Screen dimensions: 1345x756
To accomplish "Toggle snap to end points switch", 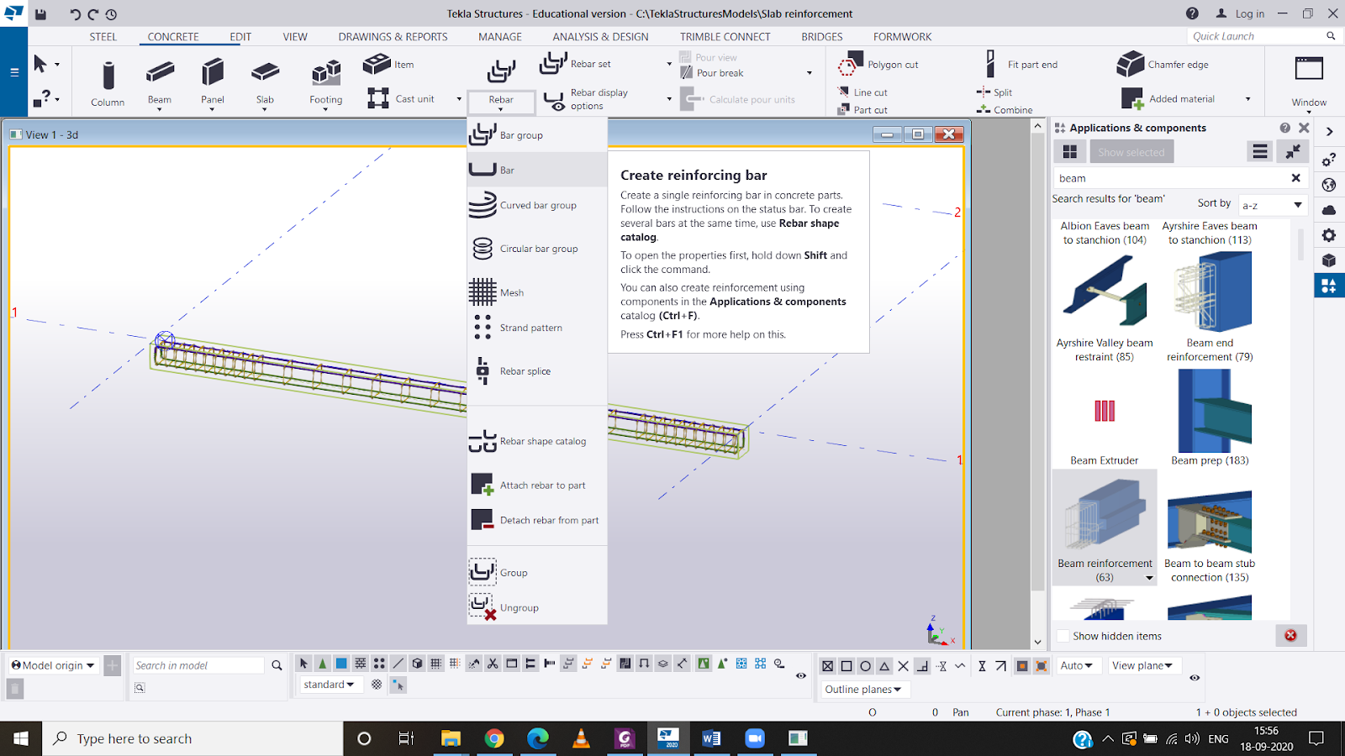I will (847, 666).
